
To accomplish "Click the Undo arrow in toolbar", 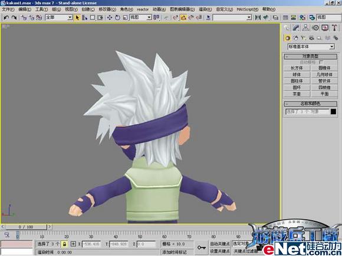I will (6, 18).
